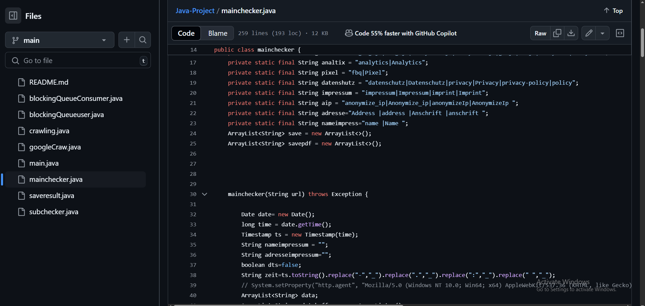Open more edit options dropdown arrow
Viewport: 645px width, 306px height.
pos(602,33)
